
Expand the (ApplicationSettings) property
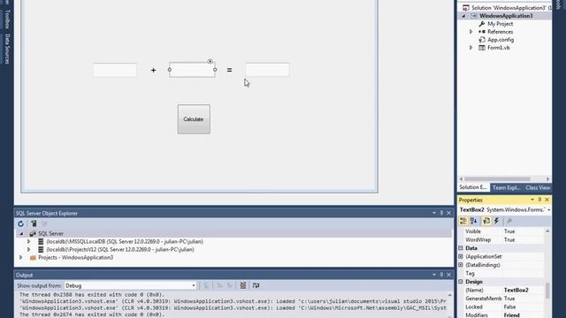click(461, 256)
